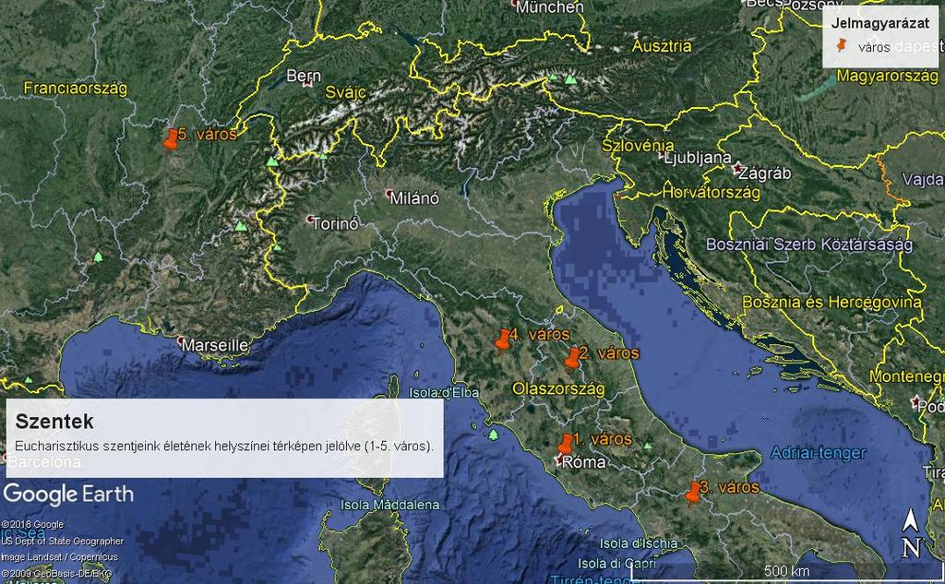Select the pushpin labeled 4. város
This screenshot has height=584, width=945.
click(x=503, y=340)
